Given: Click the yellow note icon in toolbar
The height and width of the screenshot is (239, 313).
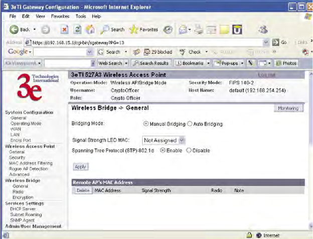Looking at the screenshot, I should point(224,30).
